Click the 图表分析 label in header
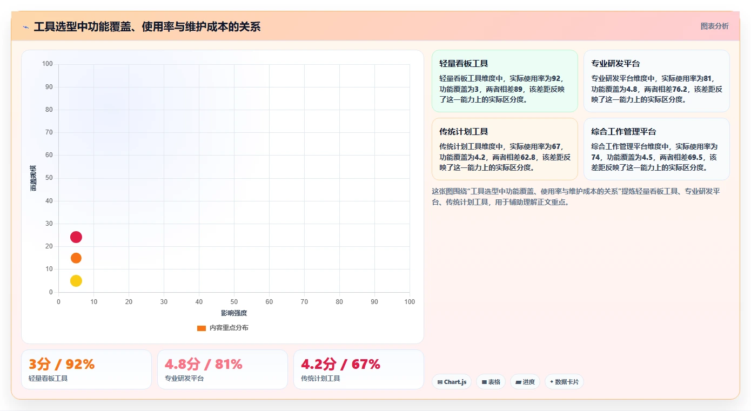 (714, 26)
